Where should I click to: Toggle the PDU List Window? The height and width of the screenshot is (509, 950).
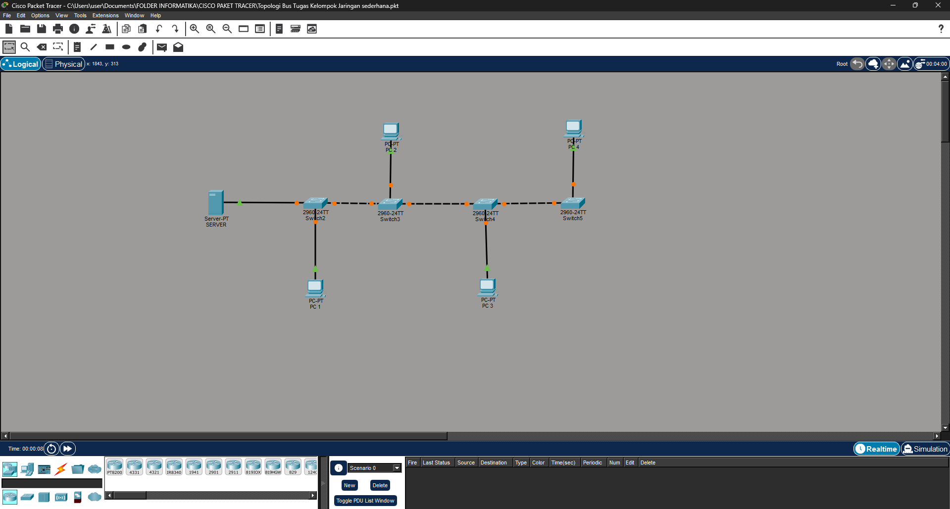click(x=365, y=501)
